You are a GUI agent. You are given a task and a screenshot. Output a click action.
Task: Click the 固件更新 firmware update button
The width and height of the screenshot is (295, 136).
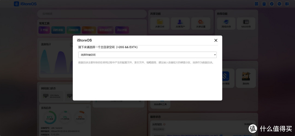tap(58, 30)
